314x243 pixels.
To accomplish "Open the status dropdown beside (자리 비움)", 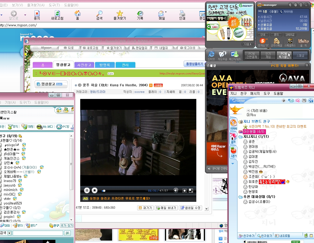I will (x=248, y=111).
